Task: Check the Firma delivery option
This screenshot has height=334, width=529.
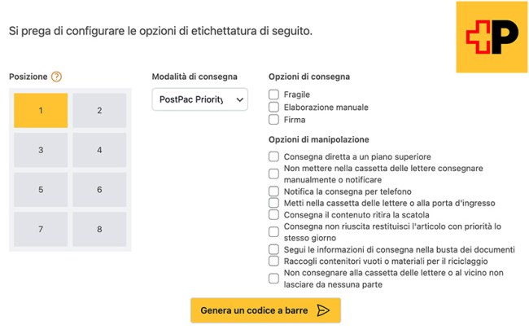Action: 274,119
